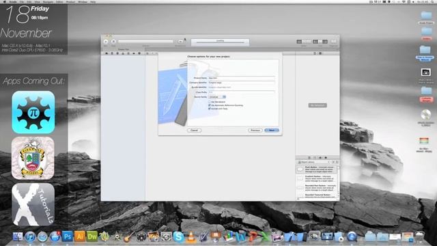Open VLC from the Dock

191,236
